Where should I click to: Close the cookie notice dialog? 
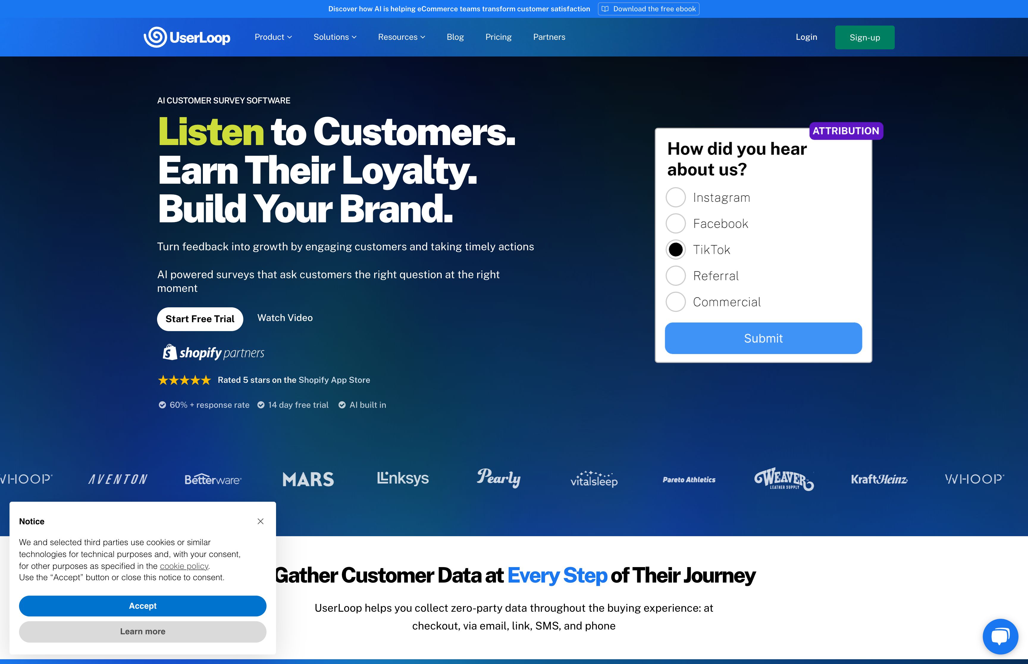pos(260,521)
